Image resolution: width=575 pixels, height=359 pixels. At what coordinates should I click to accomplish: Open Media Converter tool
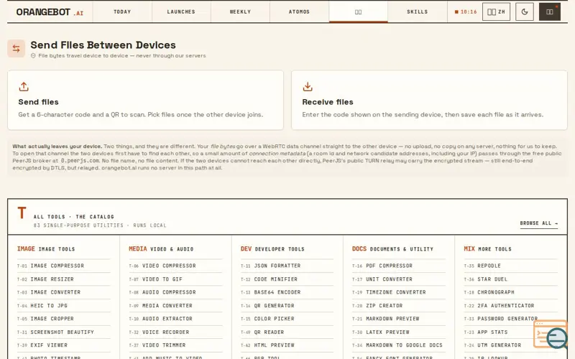tap(175, 306)
